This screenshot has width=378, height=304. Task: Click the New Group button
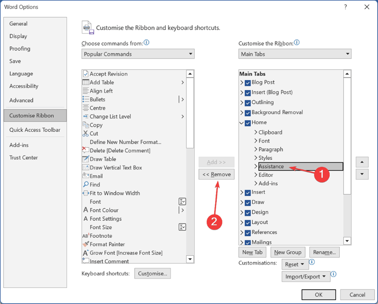(288, 252)
